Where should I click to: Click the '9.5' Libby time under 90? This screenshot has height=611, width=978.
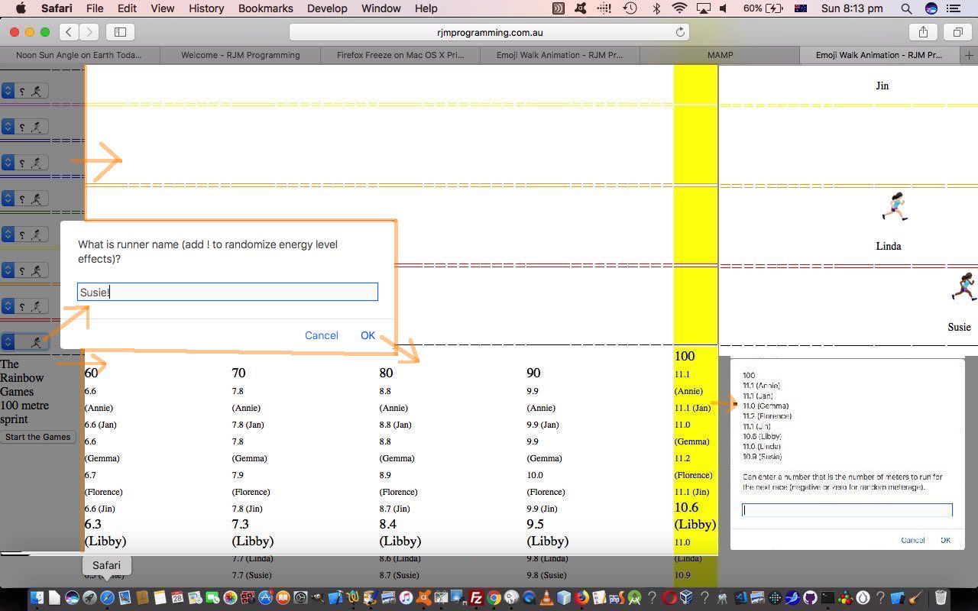(x=535, y=524)
